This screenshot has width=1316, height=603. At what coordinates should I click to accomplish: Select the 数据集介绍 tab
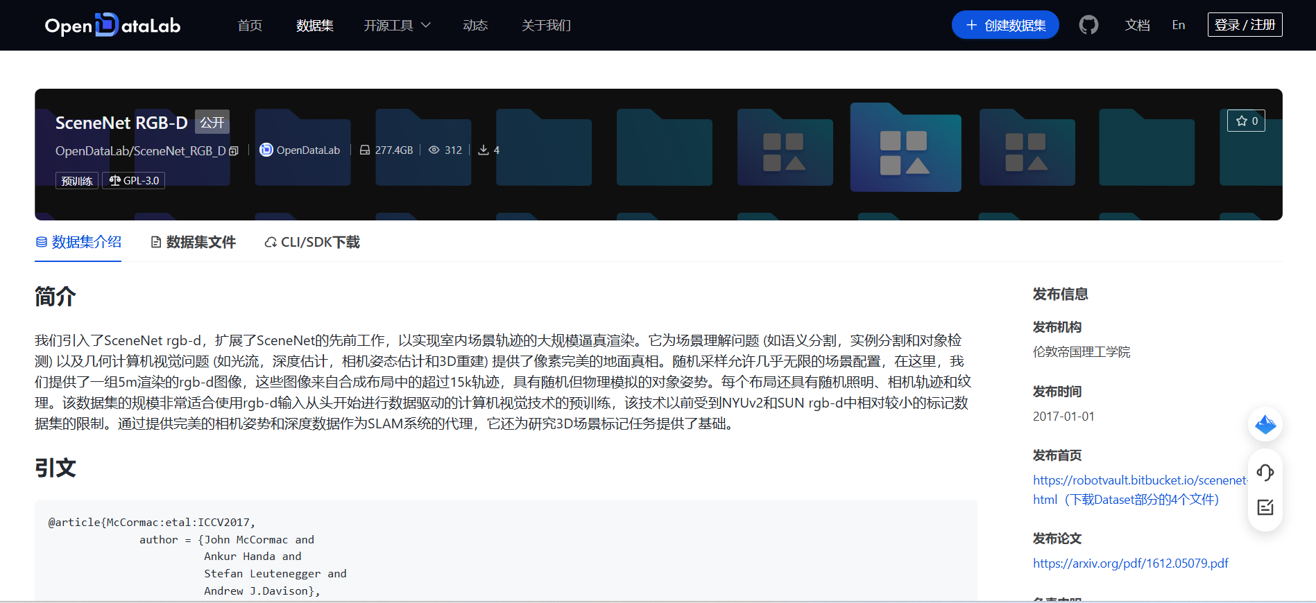(x=78, y=242)
